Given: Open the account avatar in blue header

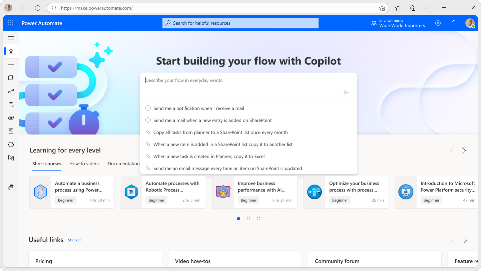Looking at the screenshot, I should [470, 23].
